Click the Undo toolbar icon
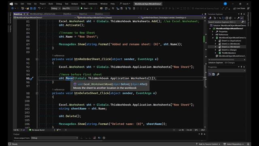Screen dimensions: 259x146 tap(39, 8)
